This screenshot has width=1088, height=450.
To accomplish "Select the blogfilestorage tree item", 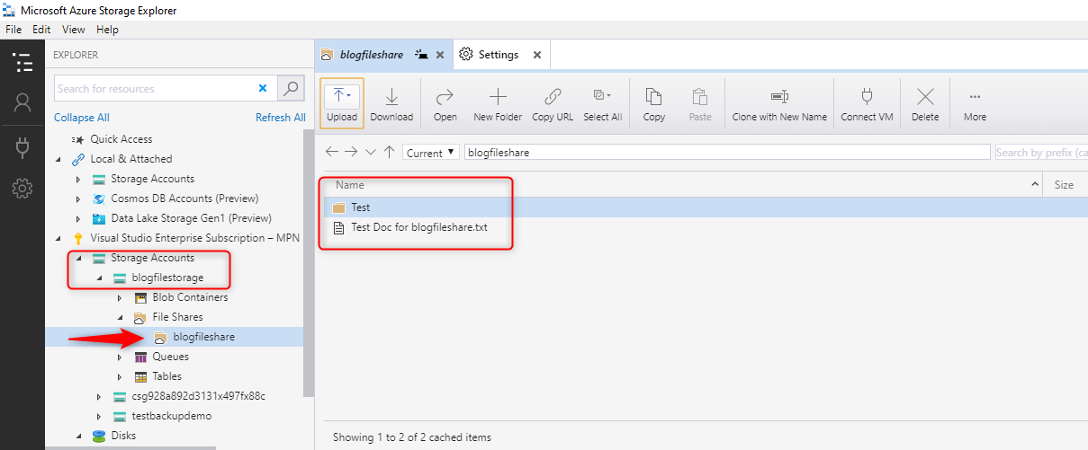I will (167, 278).
